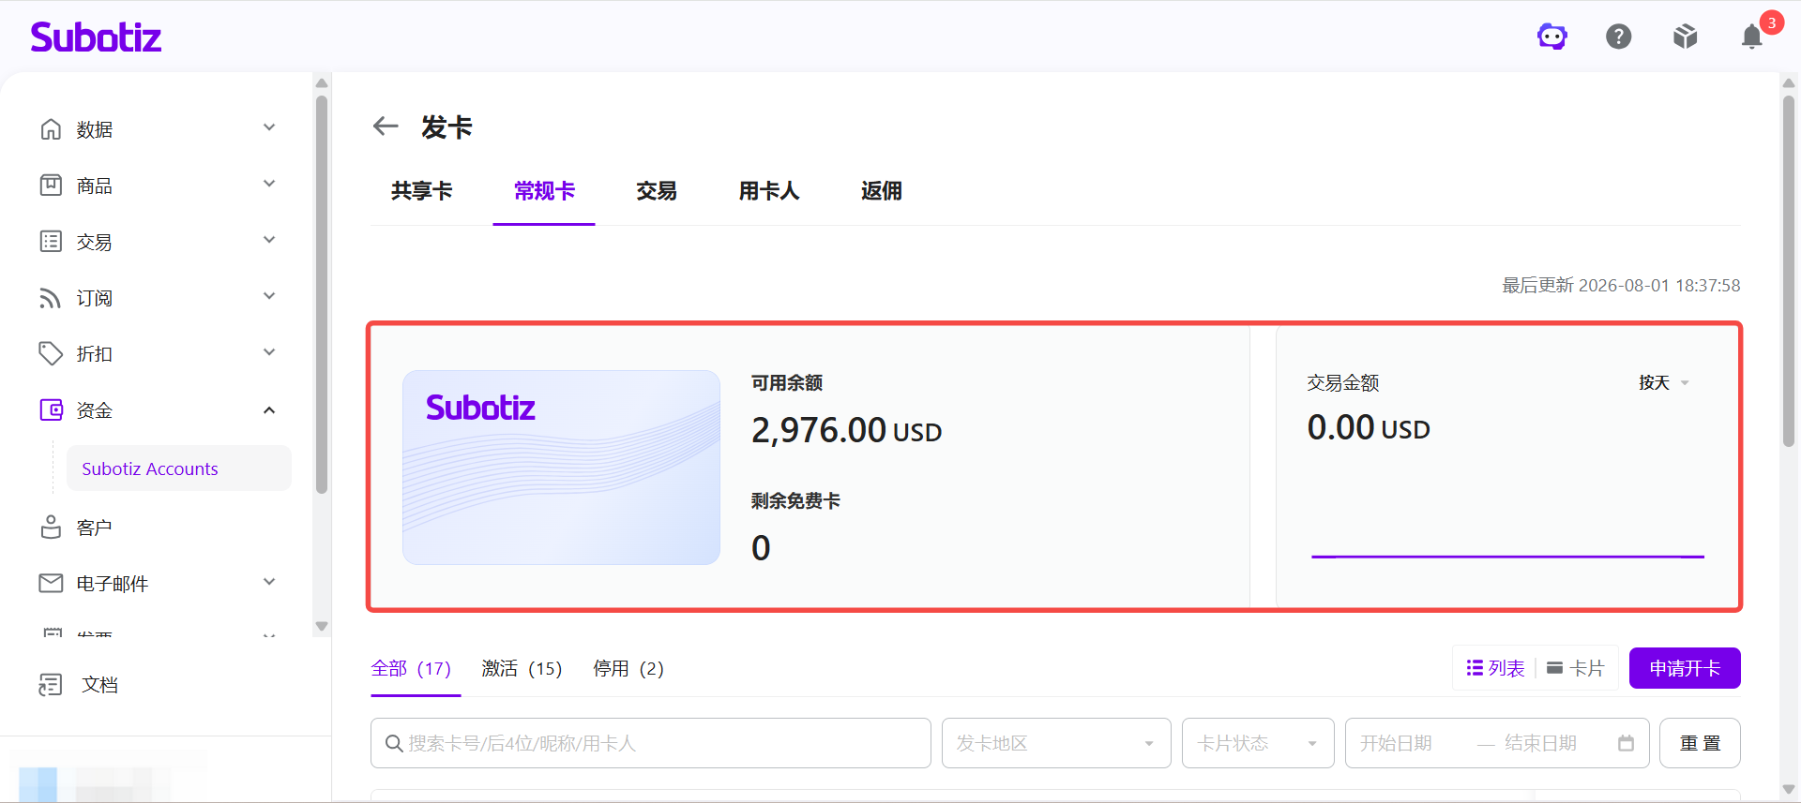Screen dimensions: 1801x803
Task: Click the 订阅 feed icon in sidebar
Action: tap(51, 298)
